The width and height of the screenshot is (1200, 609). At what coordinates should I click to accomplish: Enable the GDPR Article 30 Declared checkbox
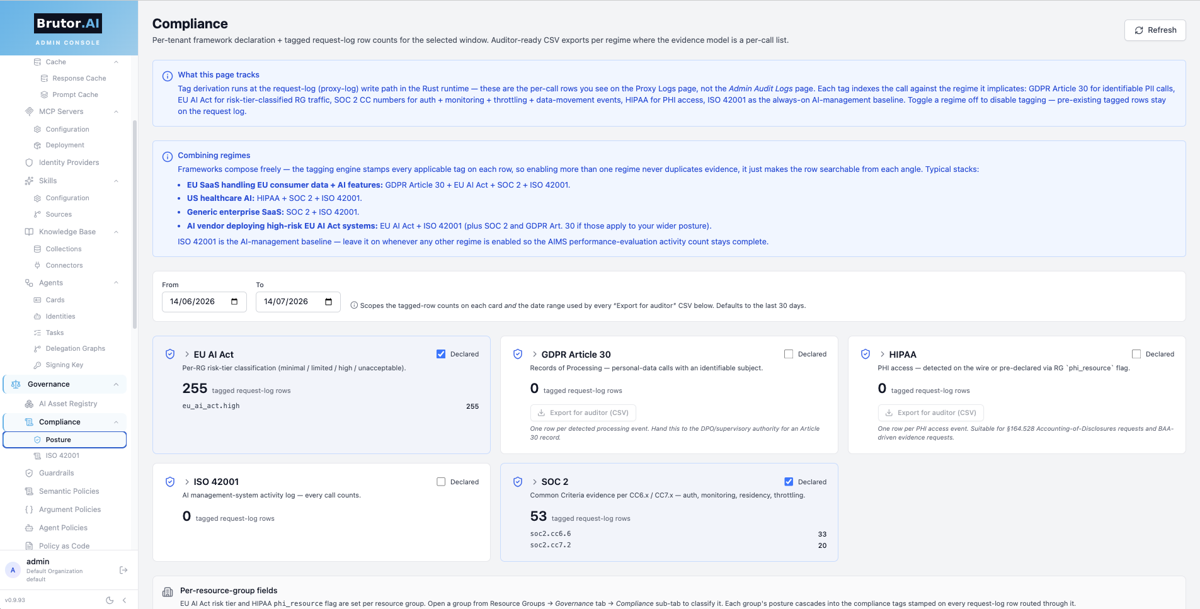(789, 354)
